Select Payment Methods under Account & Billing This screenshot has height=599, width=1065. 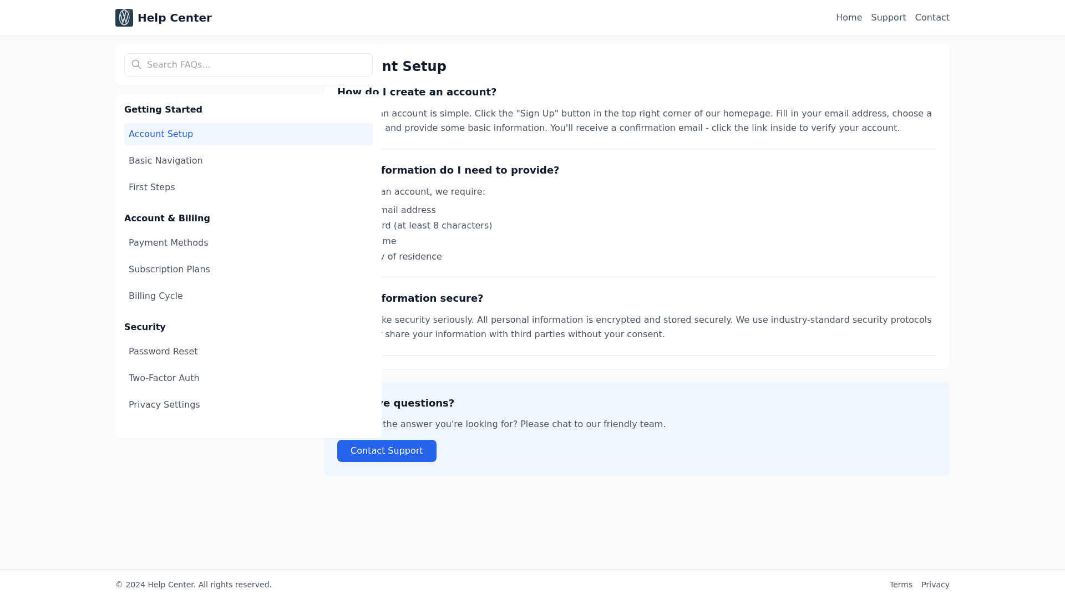tap(168, 242)
